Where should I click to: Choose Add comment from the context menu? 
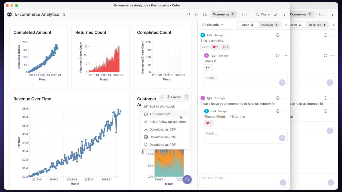point(165,114)
